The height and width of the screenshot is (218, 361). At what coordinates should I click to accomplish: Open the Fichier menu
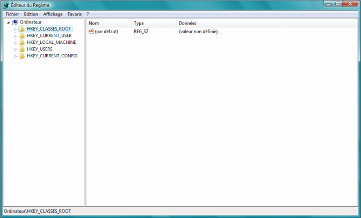click(x=12, y=14)
